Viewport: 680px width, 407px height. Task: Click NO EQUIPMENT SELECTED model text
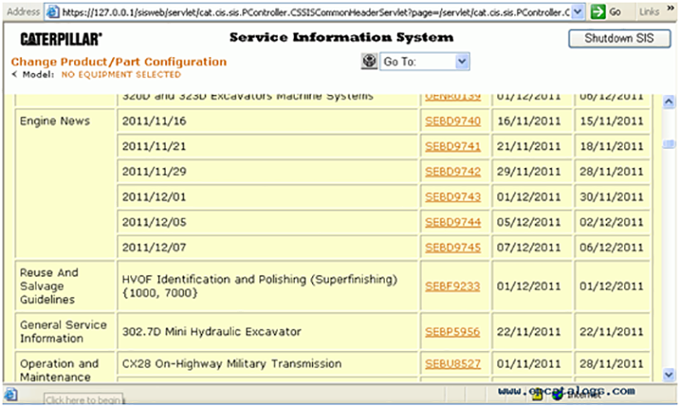point(121,75)
